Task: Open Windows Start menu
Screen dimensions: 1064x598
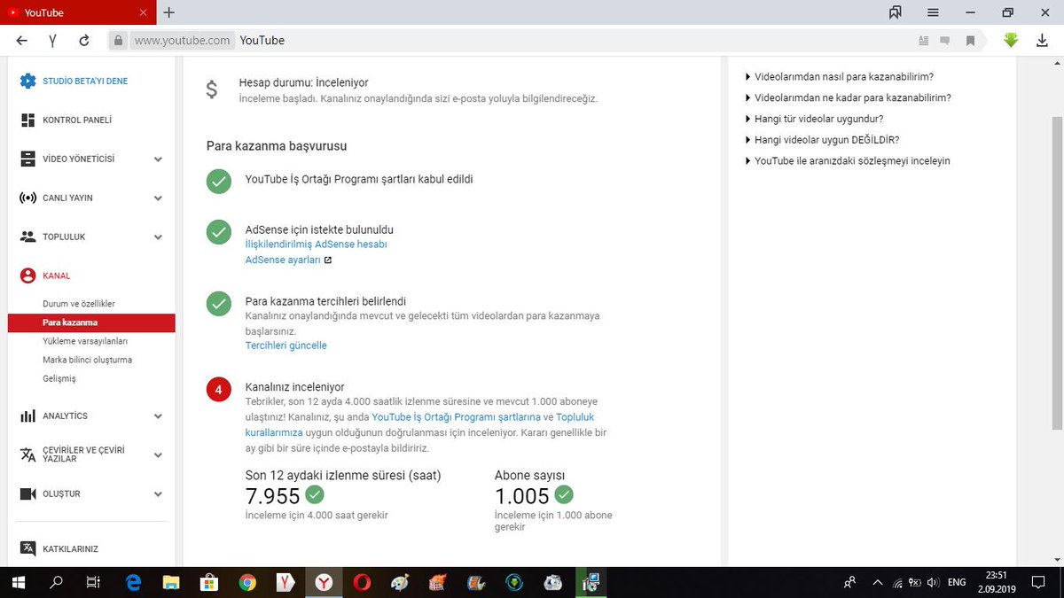Action: 18,582
